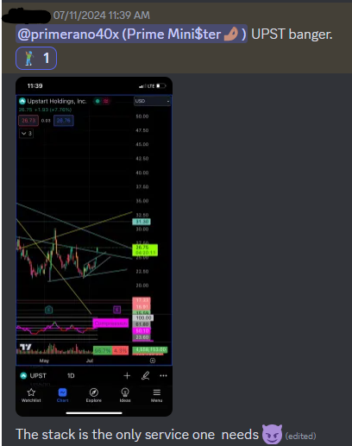Click the Upstart Holdings, Inc. symbol title
The image size is (352, 446).
[57, 101]
